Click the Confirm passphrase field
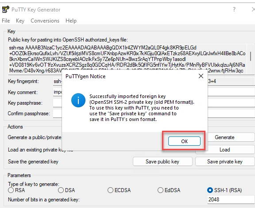The height and width of the screenshot is (208, 255). click(154, 113)
